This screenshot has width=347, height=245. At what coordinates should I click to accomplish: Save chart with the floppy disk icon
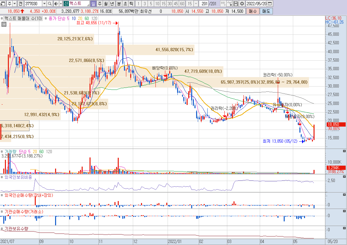(236, 4)
